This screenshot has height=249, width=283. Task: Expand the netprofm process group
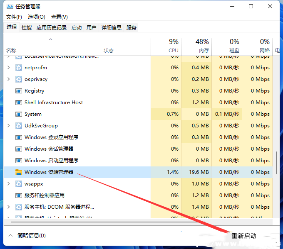(x=8, y=68)
